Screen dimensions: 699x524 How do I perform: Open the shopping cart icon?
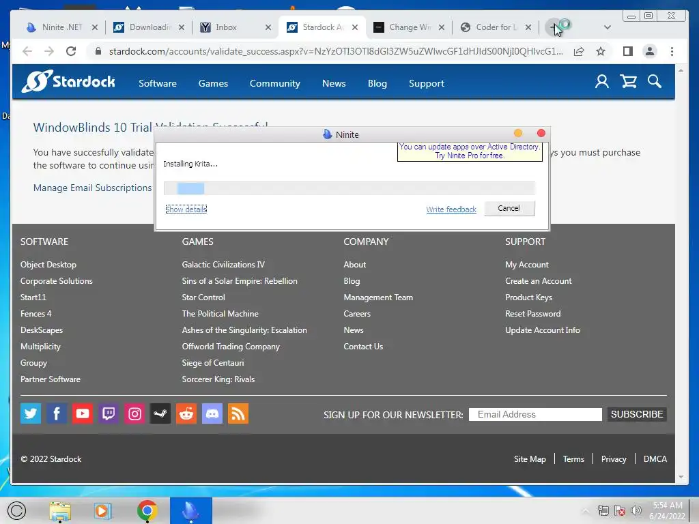point(629,82)
